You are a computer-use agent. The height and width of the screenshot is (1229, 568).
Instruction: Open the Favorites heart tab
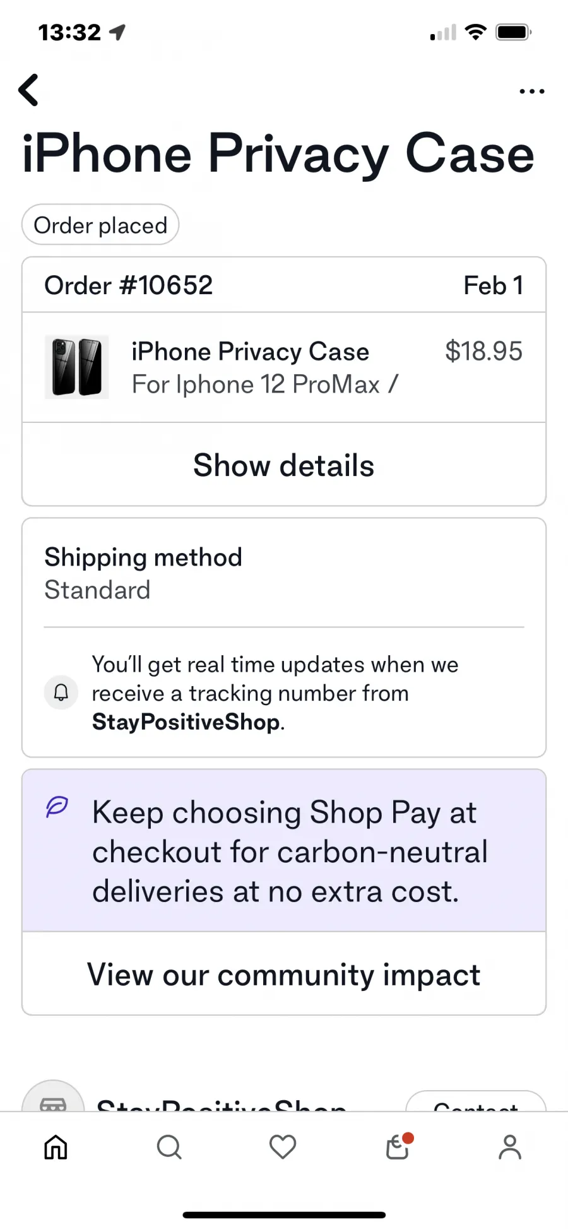pyautogui.click(x=283, y=1147)
